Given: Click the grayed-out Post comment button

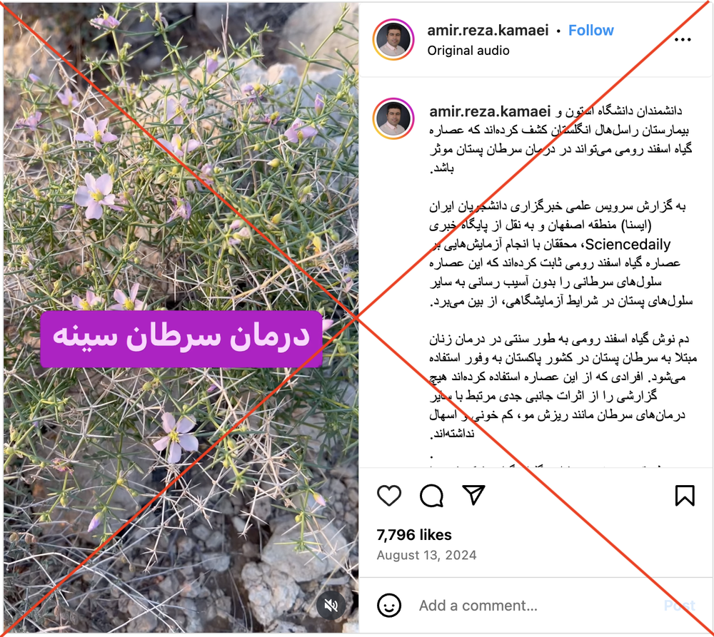Looking at the screenshot, I should (x=679, y=606).
